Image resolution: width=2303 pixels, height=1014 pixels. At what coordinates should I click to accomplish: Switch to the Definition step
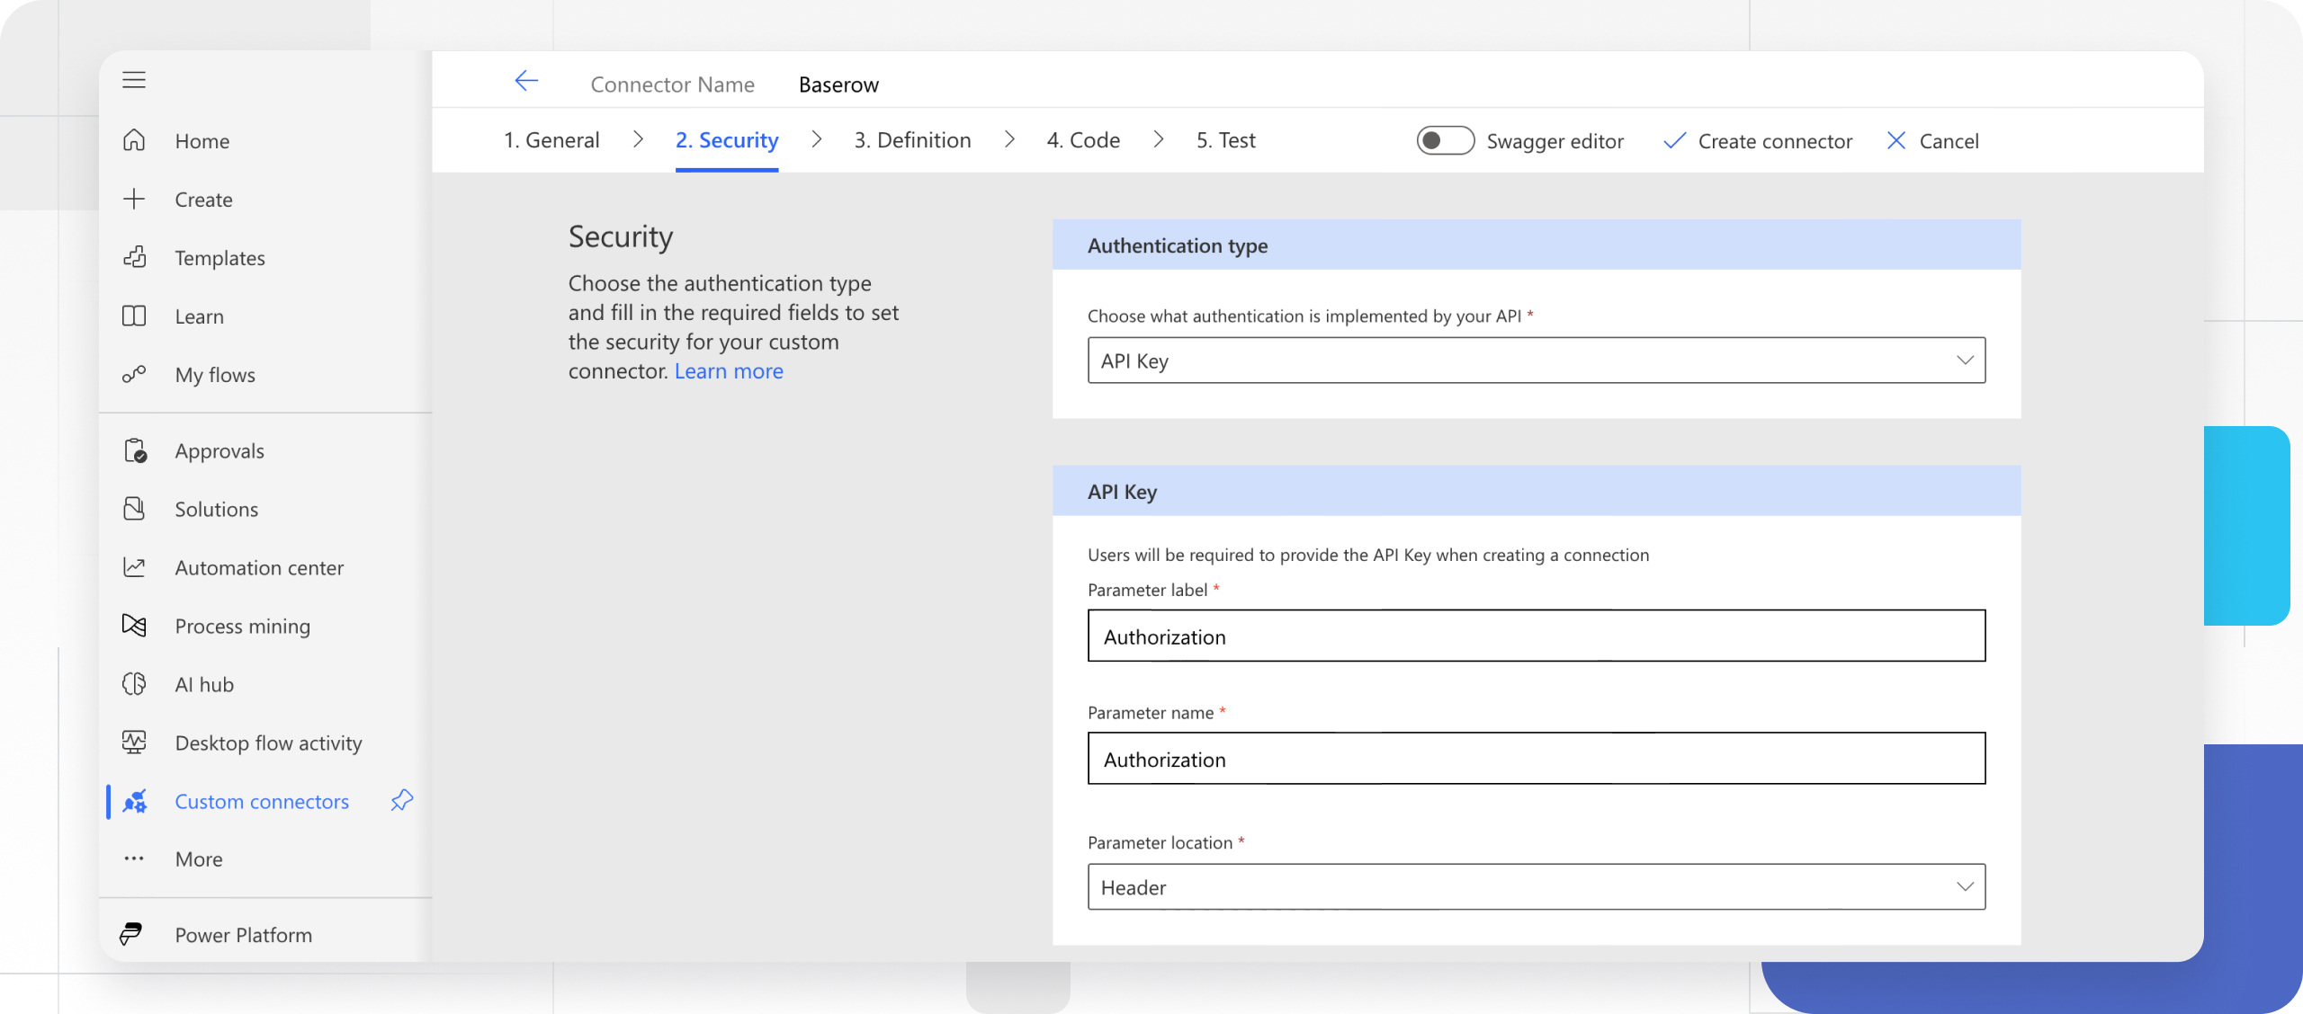coord(912,140)
